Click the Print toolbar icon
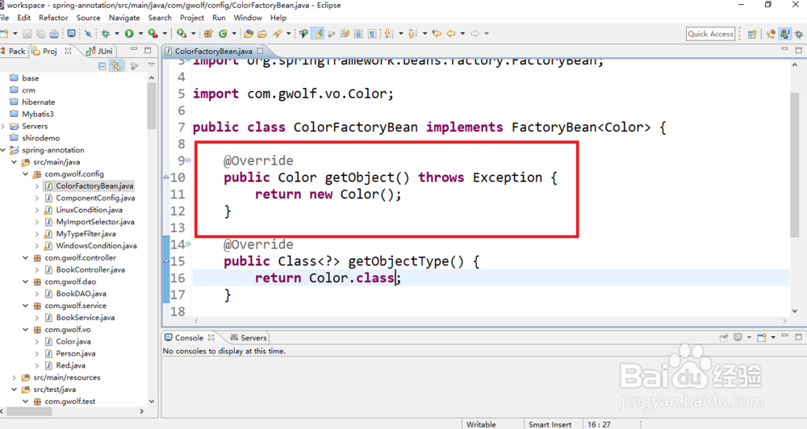This screenshot has width=807, height=429. click(54, 33)
